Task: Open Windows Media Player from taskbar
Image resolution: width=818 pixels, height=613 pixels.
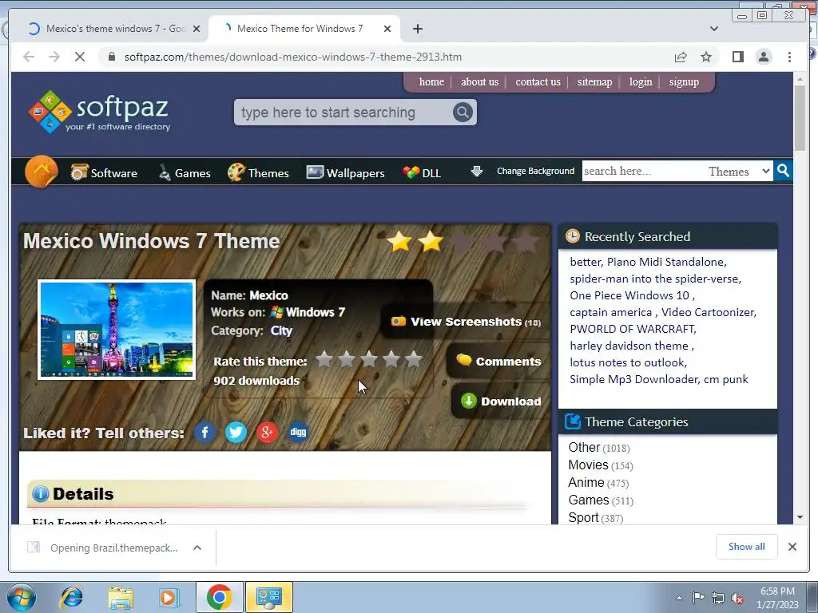Action: (169, 597)
